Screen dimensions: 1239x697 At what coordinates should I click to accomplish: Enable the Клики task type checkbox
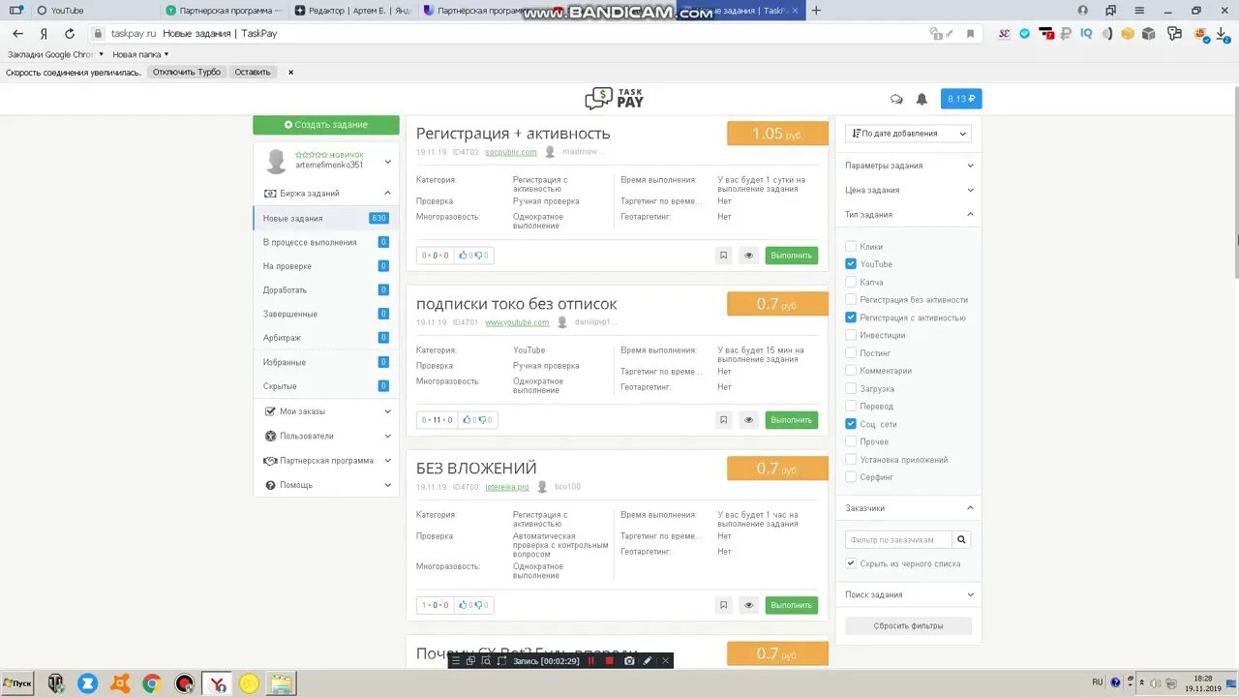click(x=851, y=247)
